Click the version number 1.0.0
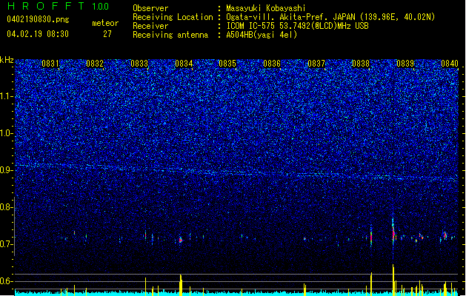The width and height of the screenshot is (466, 296). 100,6
